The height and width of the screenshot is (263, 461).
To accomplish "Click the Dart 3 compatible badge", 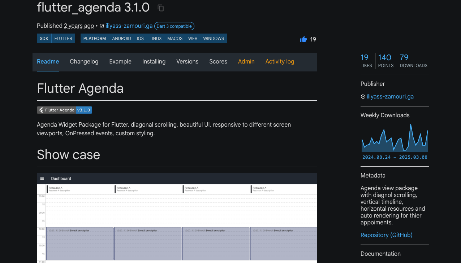I will 174,26.
